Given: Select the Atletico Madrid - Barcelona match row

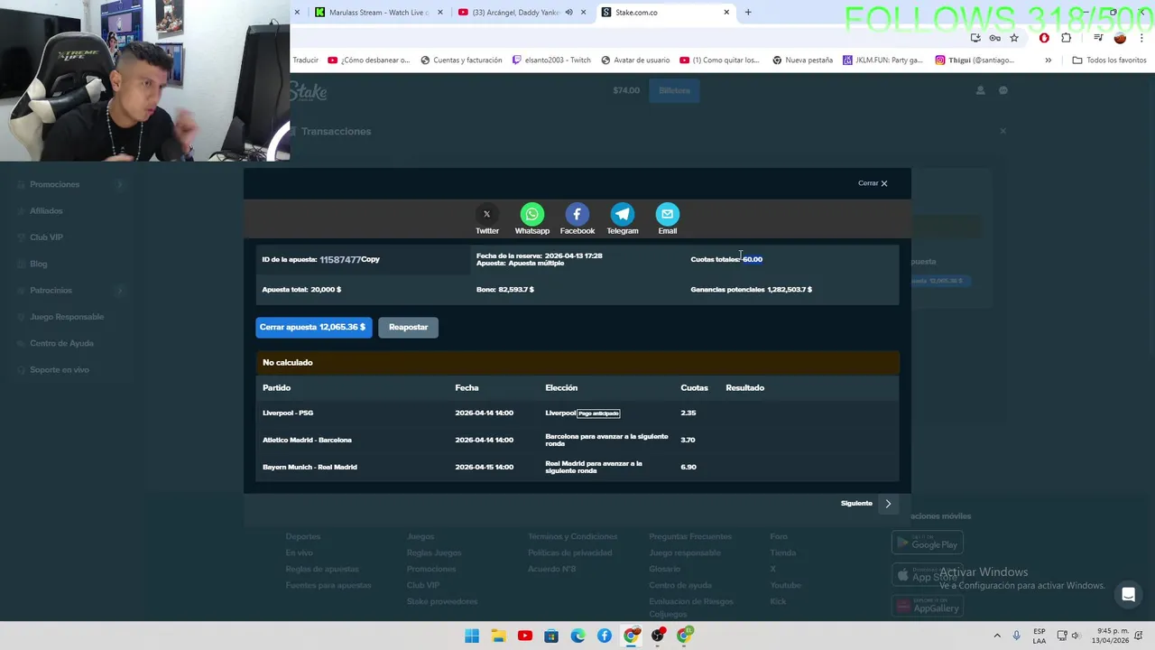Looking at the screenshot, I should point(577,440).
